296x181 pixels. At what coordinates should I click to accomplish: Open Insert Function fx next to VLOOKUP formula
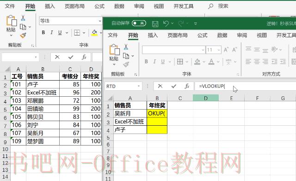[187, 86]
